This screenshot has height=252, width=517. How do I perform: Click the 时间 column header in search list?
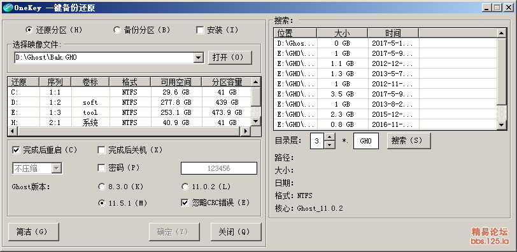(393, 33)
